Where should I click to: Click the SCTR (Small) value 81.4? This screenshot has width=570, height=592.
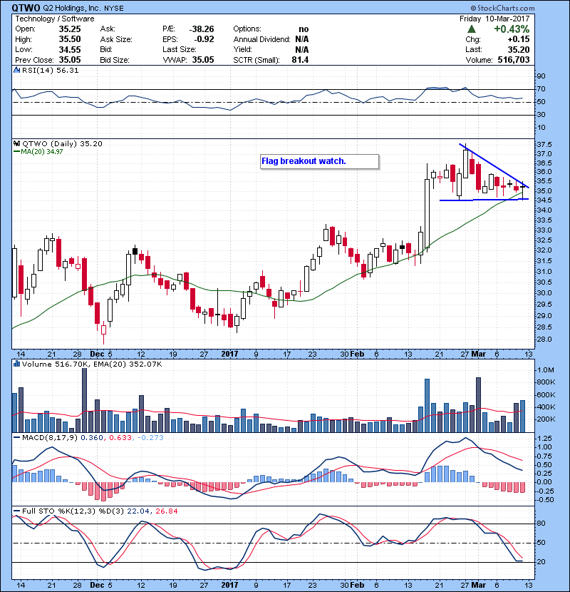(300, 60)
